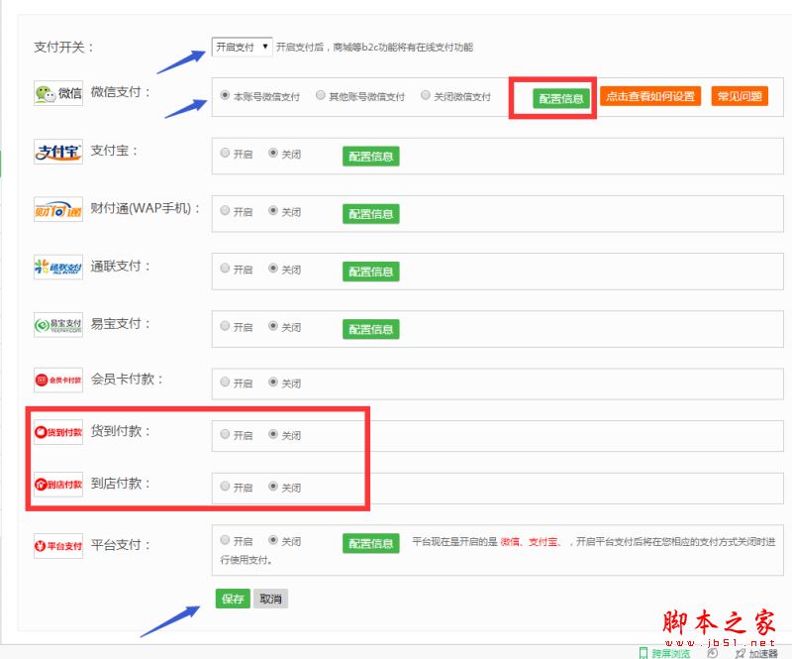Enable 货到付款 with 开启 radio

[x=225, y=434]
